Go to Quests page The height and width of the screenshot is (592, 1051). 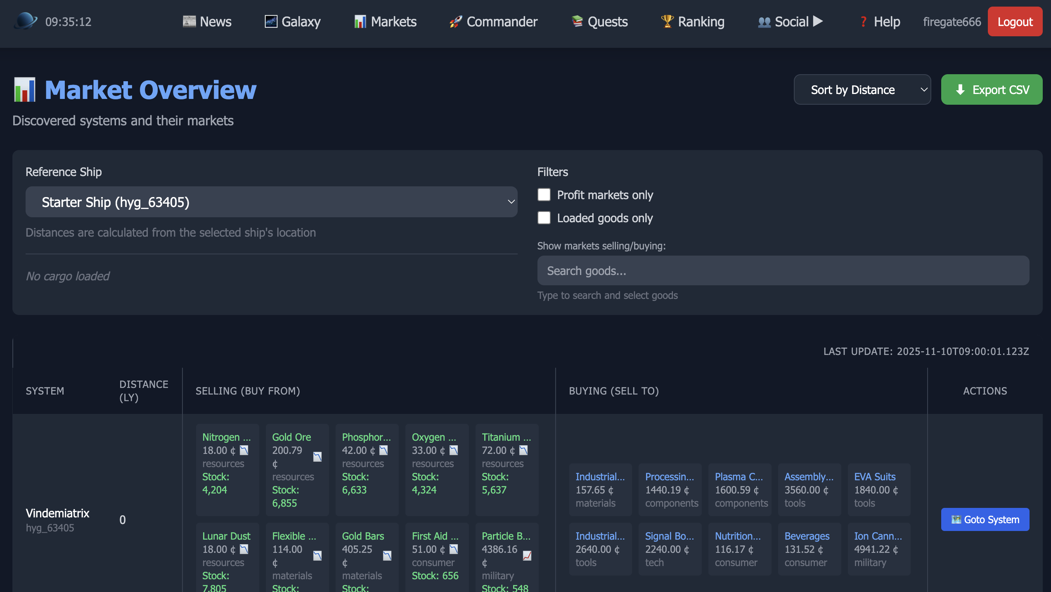tap(599, 21)
